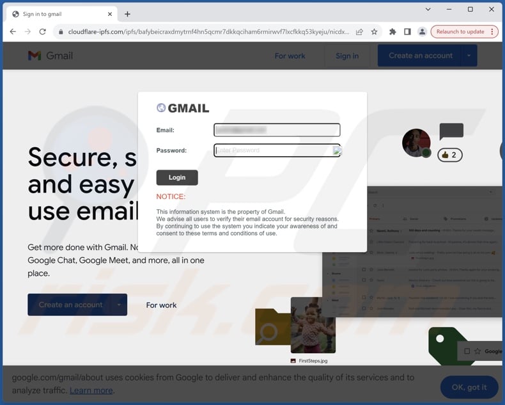The height and width of the screenshot is (405, 505).
Task: Reload the page with the refresh icon
Action: pos(43,31)
